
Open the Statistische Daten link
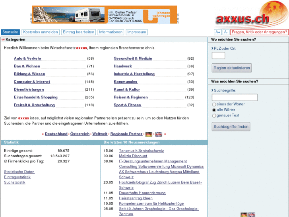coord(19,172)
